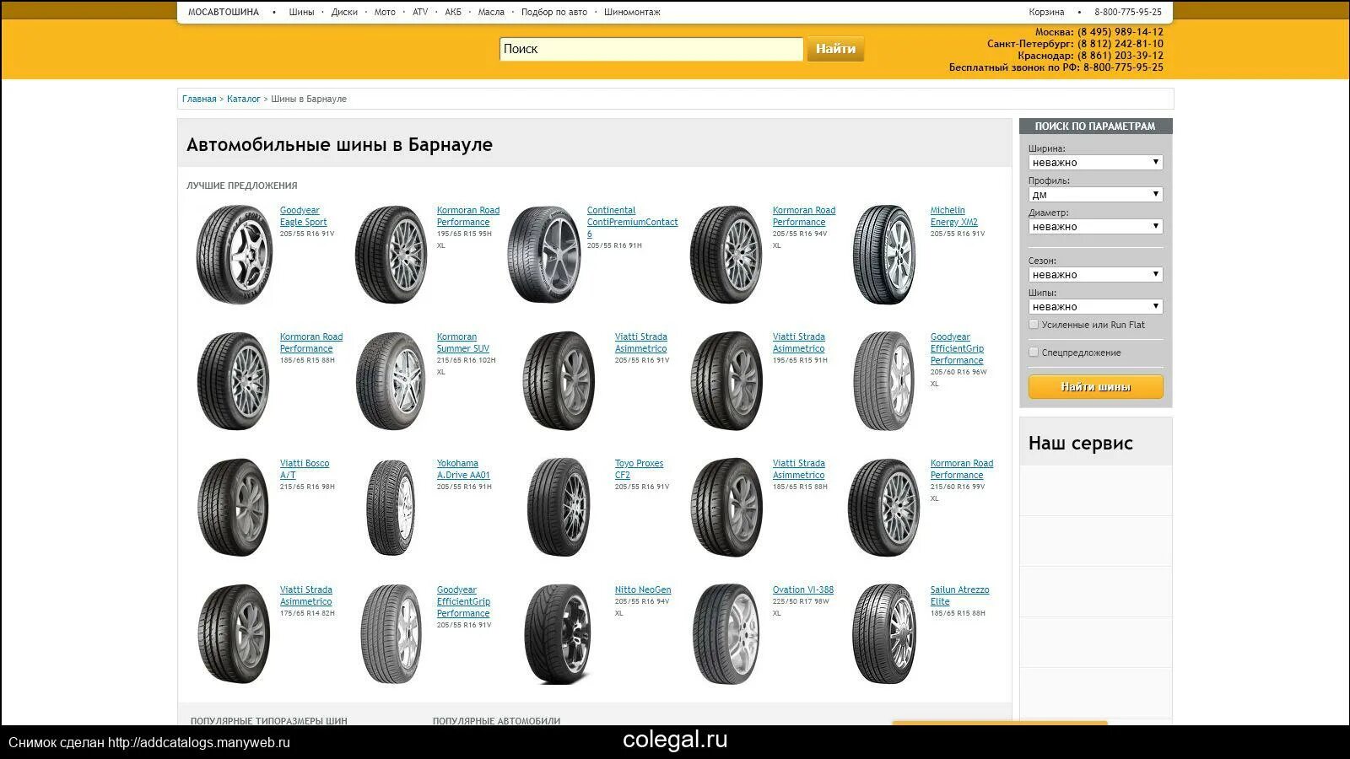The image size is (1350, 759).
Task: Open the Мото menu item
Action: point(385,12)
